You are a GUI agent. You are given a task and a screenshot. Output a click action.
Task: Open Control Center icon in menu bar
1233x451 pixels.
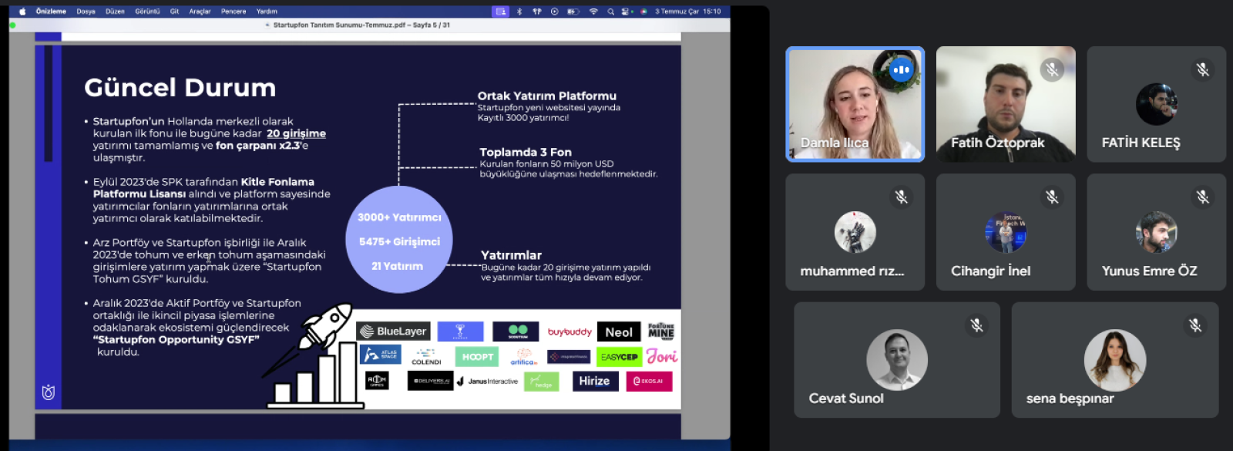[x=627, y=12]
